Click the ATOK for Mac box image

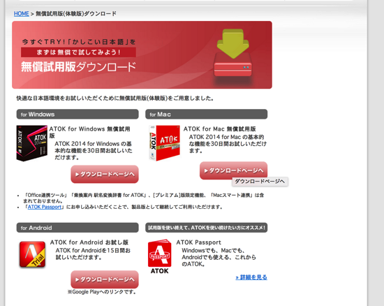[x=164, y=143]
